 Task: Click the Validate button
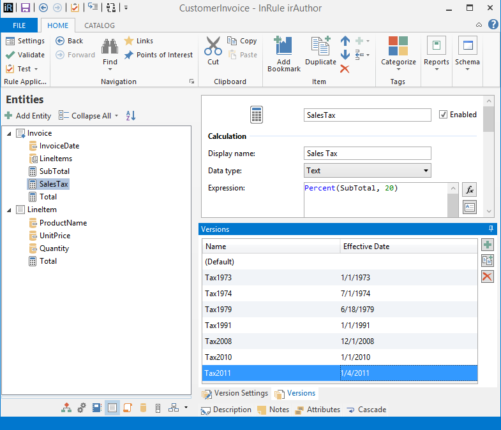coord(25,55)
